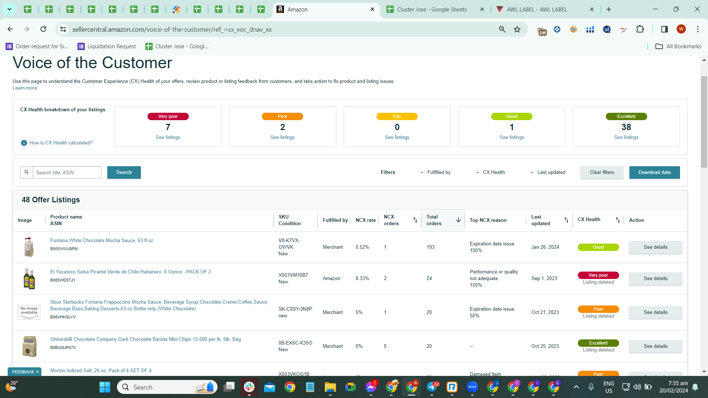This screenshot has width=708, height=398.
Task: Click the Search title, ASIN input field
Action: click(x=67, y=172)
